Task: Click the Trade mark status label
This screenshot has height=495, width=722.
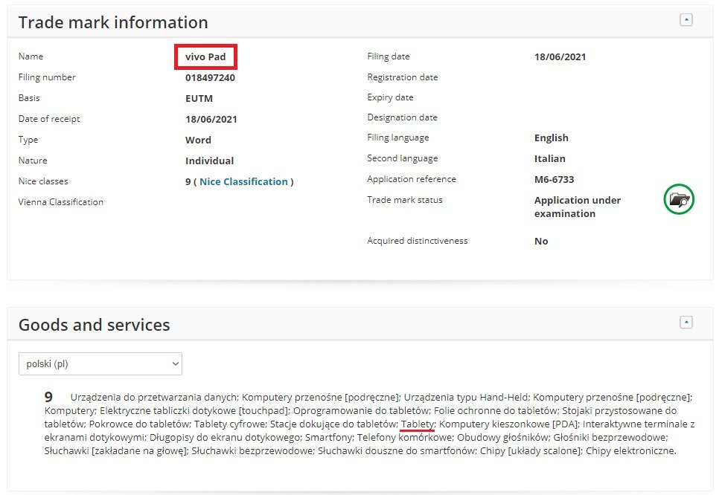Action: coord(405,199)
